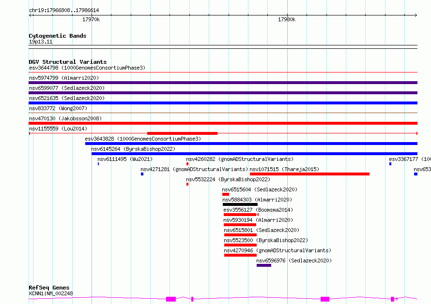Click the red bar under nsv6515801

[x=240, y=235]
